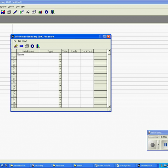Click the Decimals cell in row 1

[87, 54]
